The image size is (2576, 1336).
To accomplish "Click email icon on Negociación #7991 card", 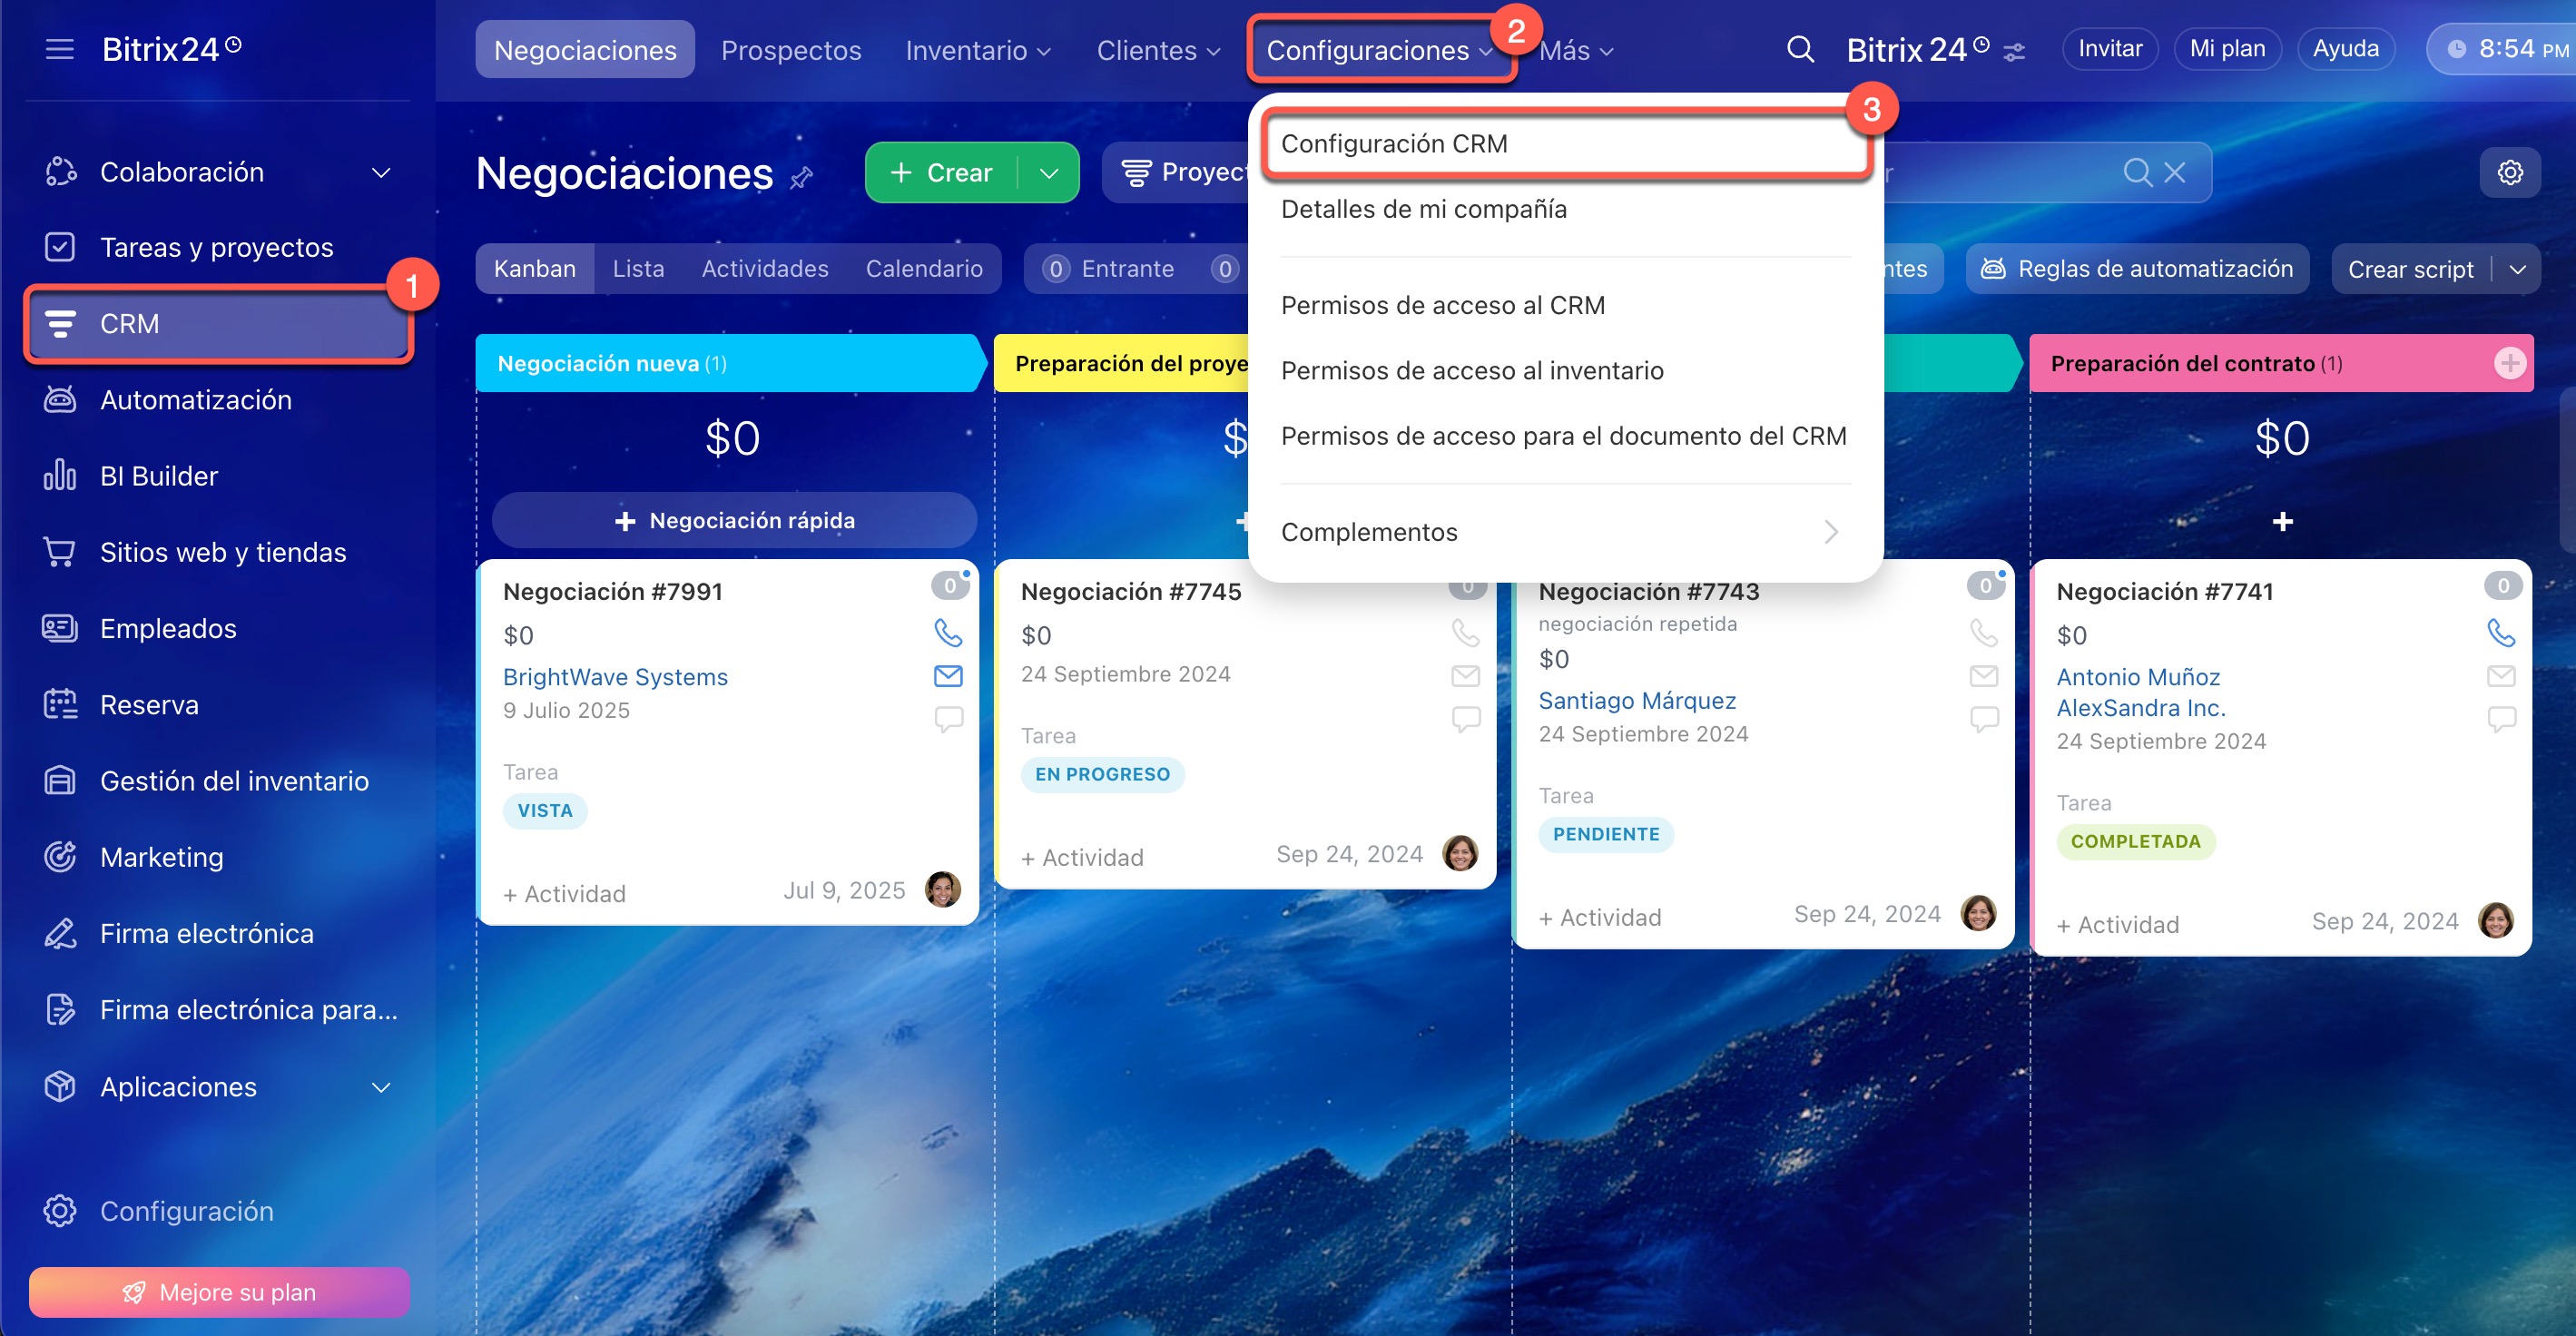I will pyautogui.click(x=948, y=676).
